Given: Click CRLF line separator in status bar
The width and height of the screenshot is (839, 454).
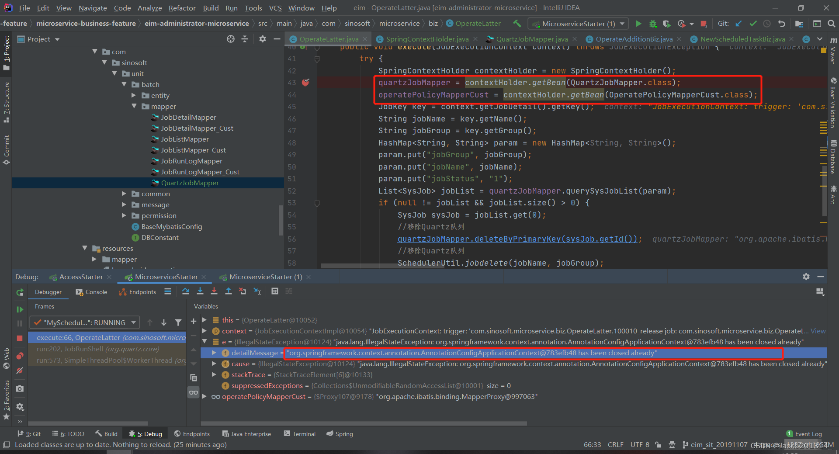Looking at the screenshot, I should pyautogui.click(x=615, y=444).
